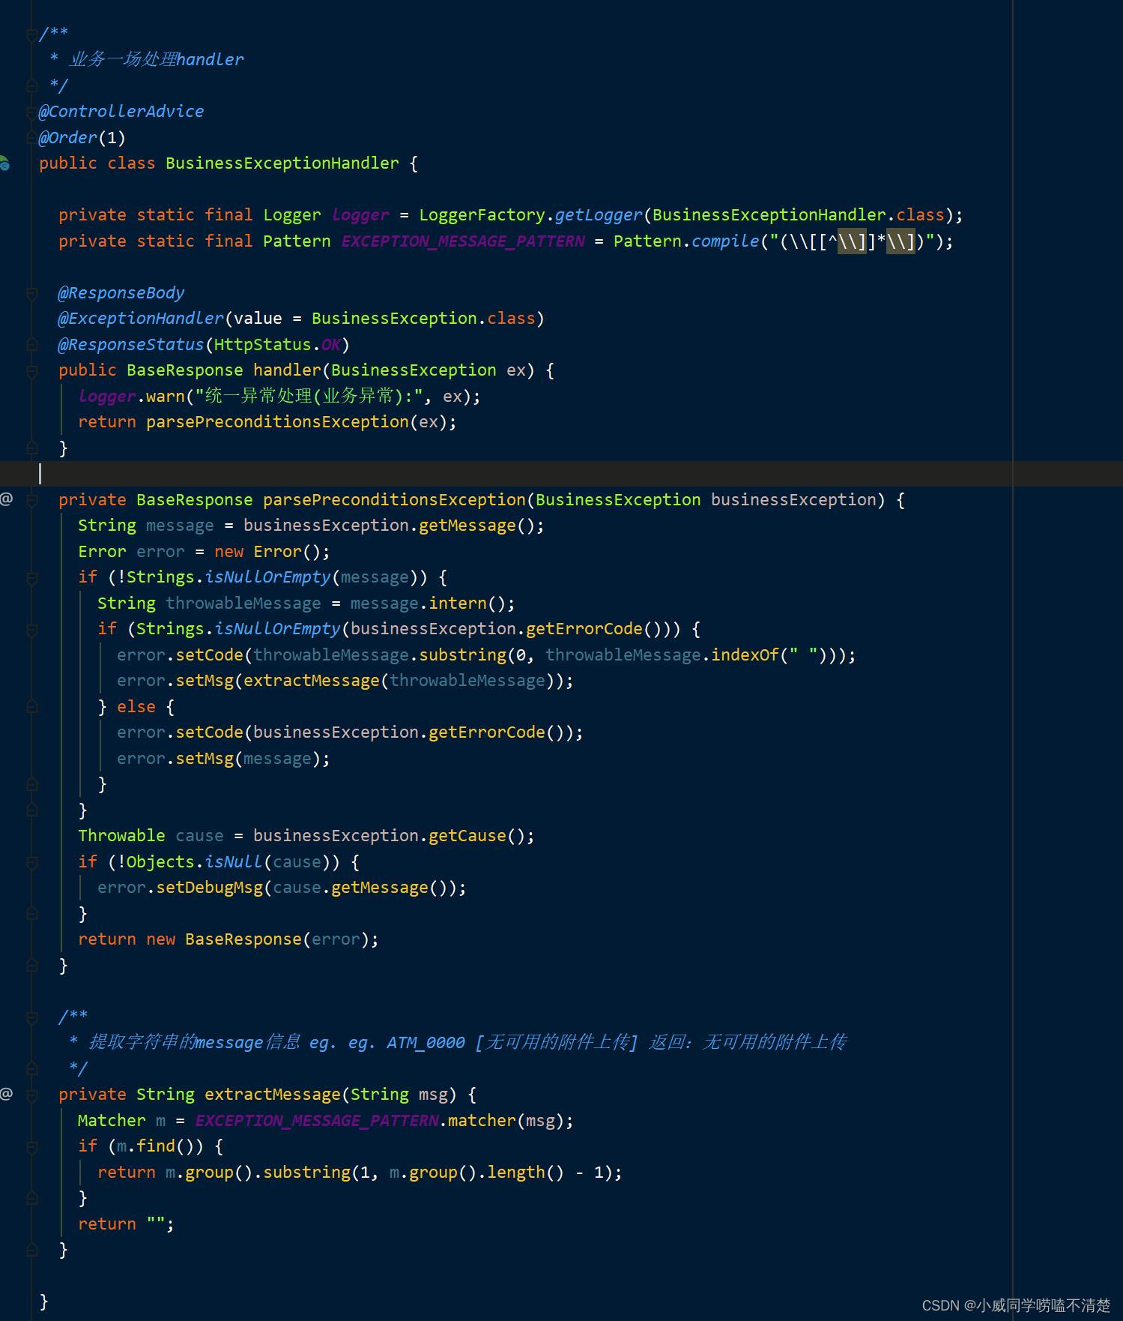The width and height of the screenshot is (1123, 1321).
Task: Click the m.find() condition
Action: click(155, 1146)
